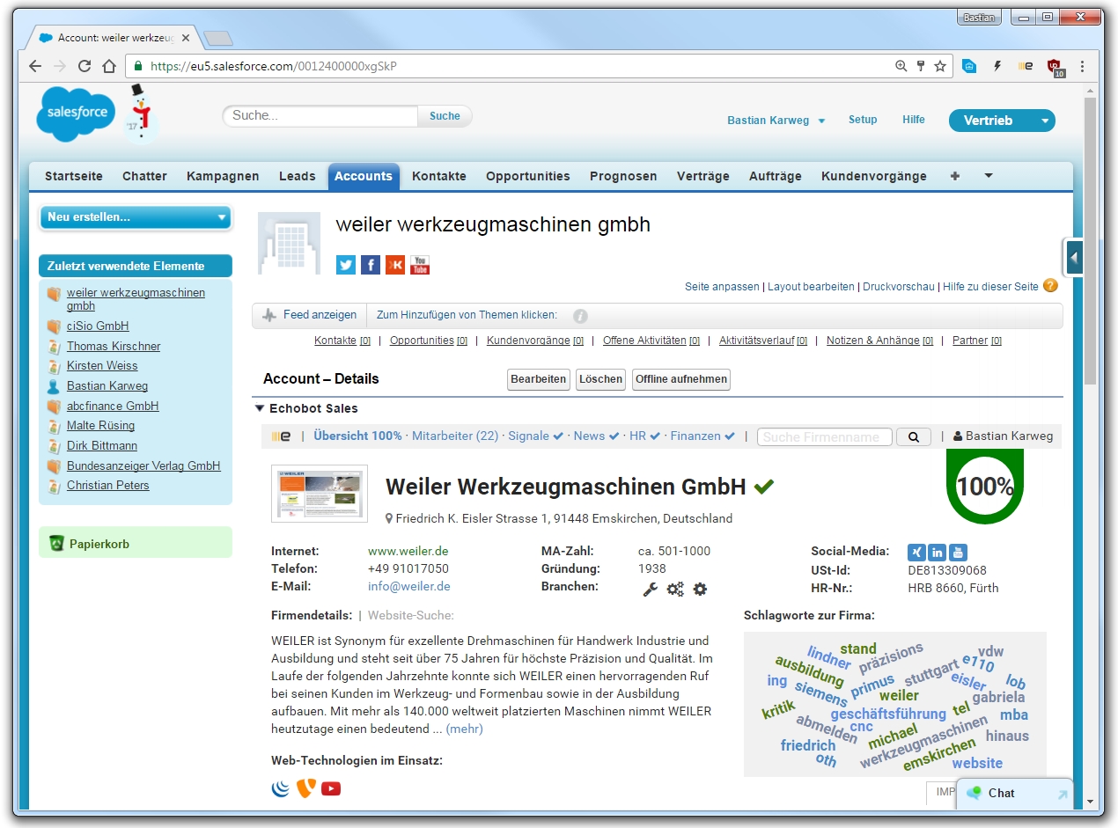This screenshot has width=1118, height=828.
Task: Open the Chat widget
Action: point(1015,793)
